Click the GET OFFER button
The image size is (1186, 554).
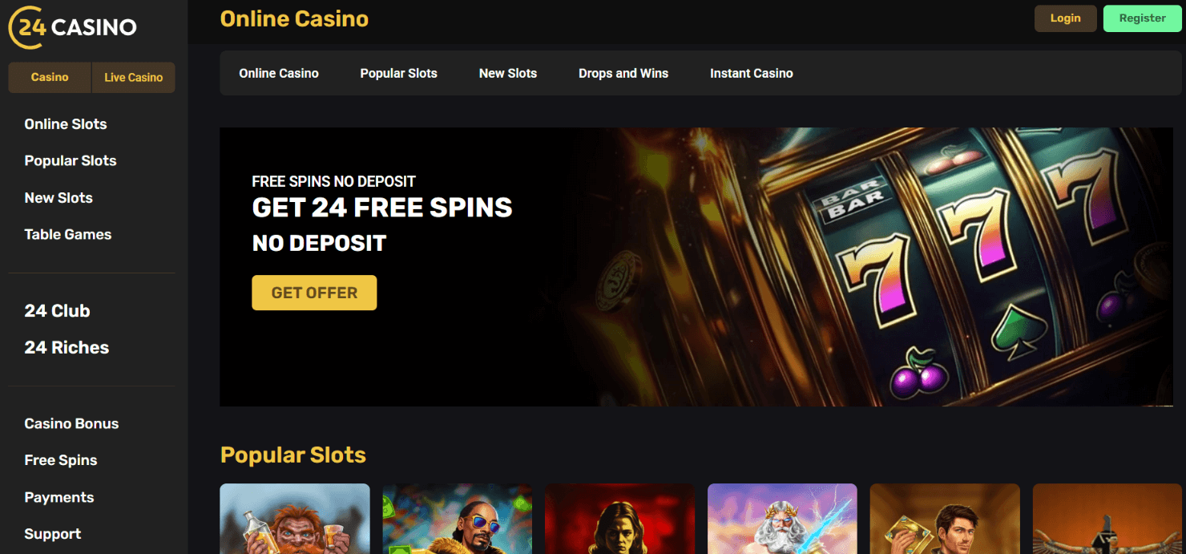click(314, 293)
